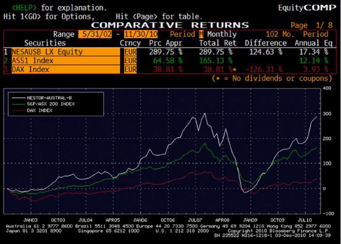The height and width of the screenshot is (244, 341).
Task: Click the JAN06 x-axis label
Action: pyautogui.click(x=140, y=220)
